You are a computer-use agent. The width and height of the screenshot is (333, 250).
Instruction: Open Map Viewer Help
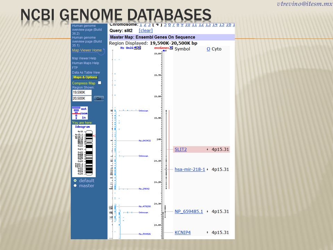pyautogui.click(x=84, y=58)
